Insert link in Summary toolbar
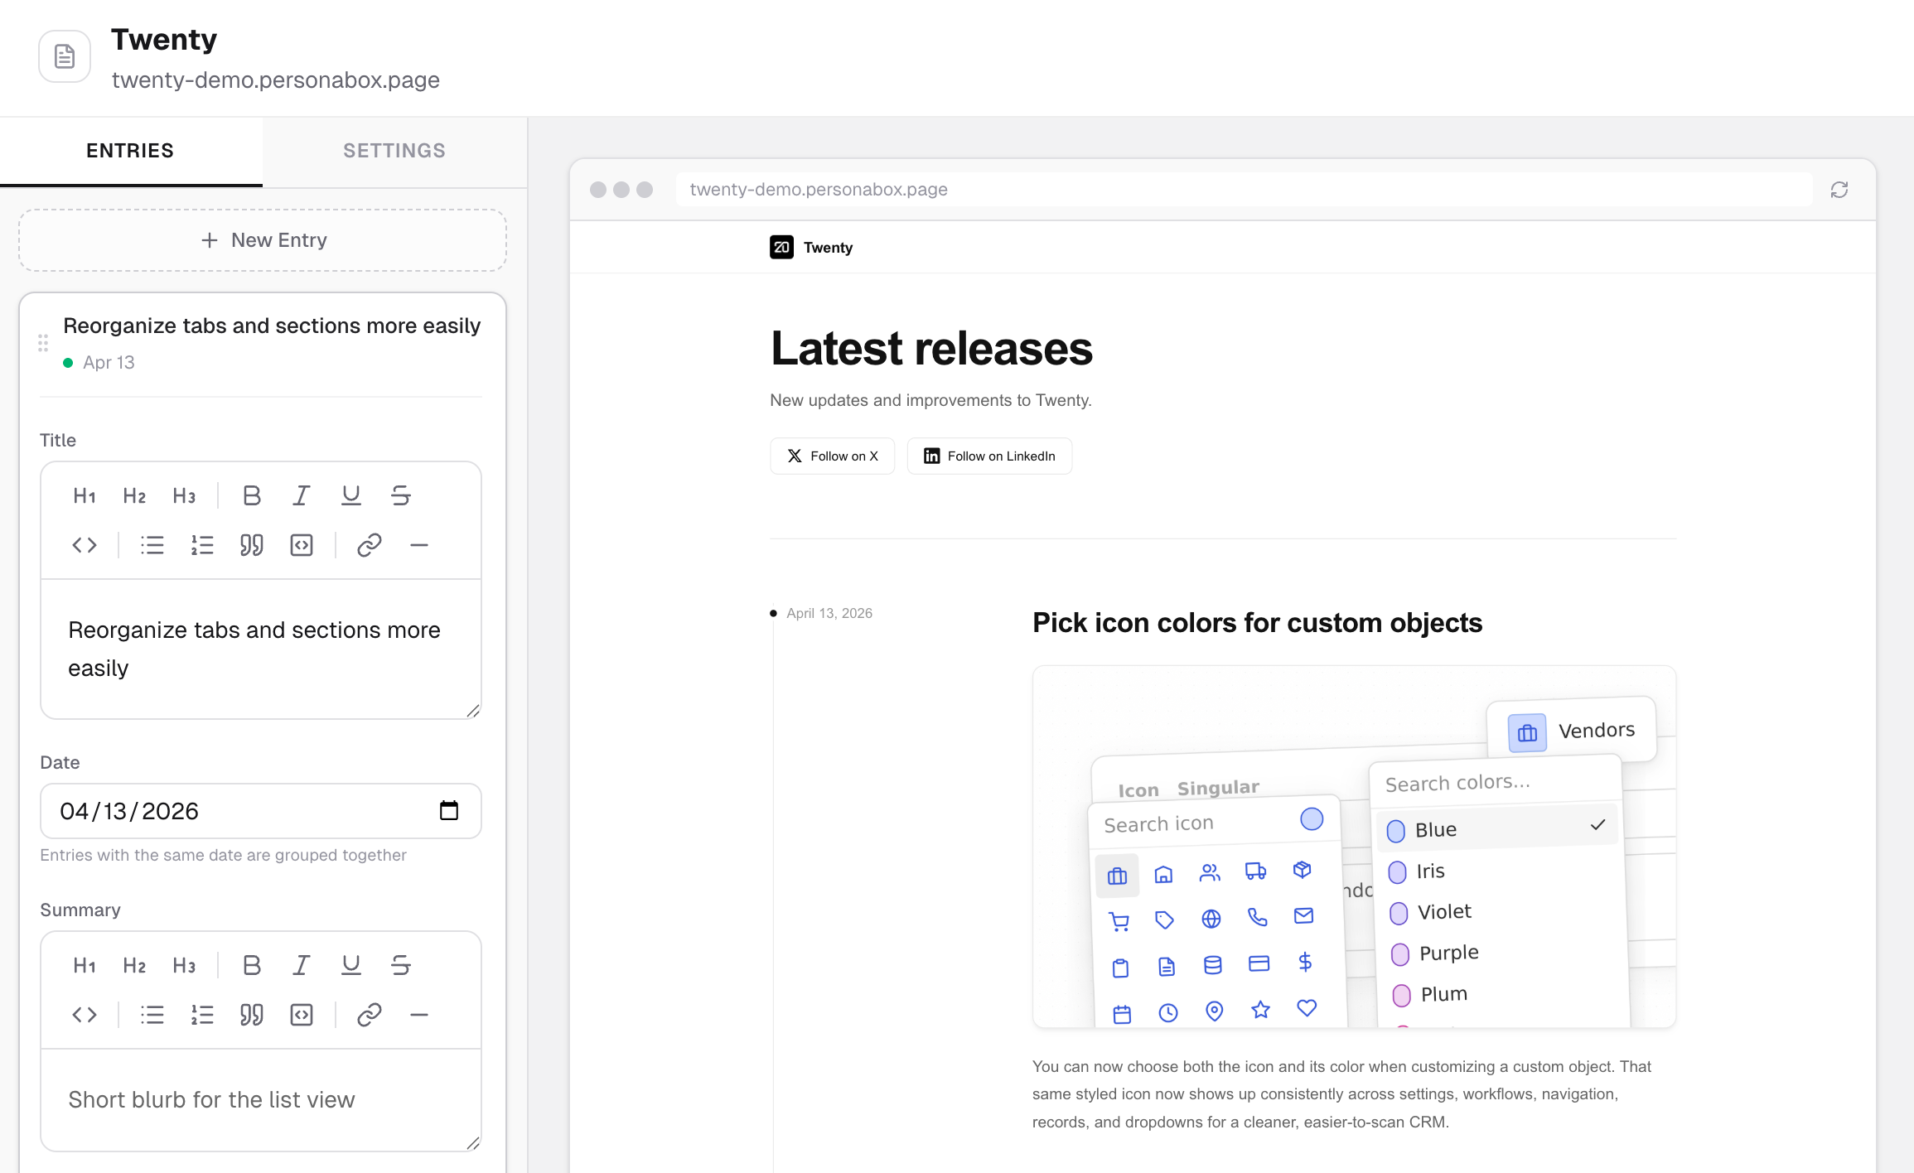This screenshot has width=1914, height=1173. click(370, 1015)
